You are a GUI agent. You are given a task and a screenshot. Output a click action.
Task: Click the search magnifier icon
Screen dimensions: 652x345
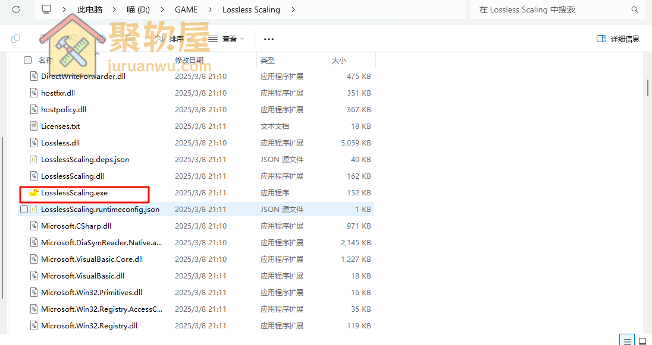coord(634,10)
